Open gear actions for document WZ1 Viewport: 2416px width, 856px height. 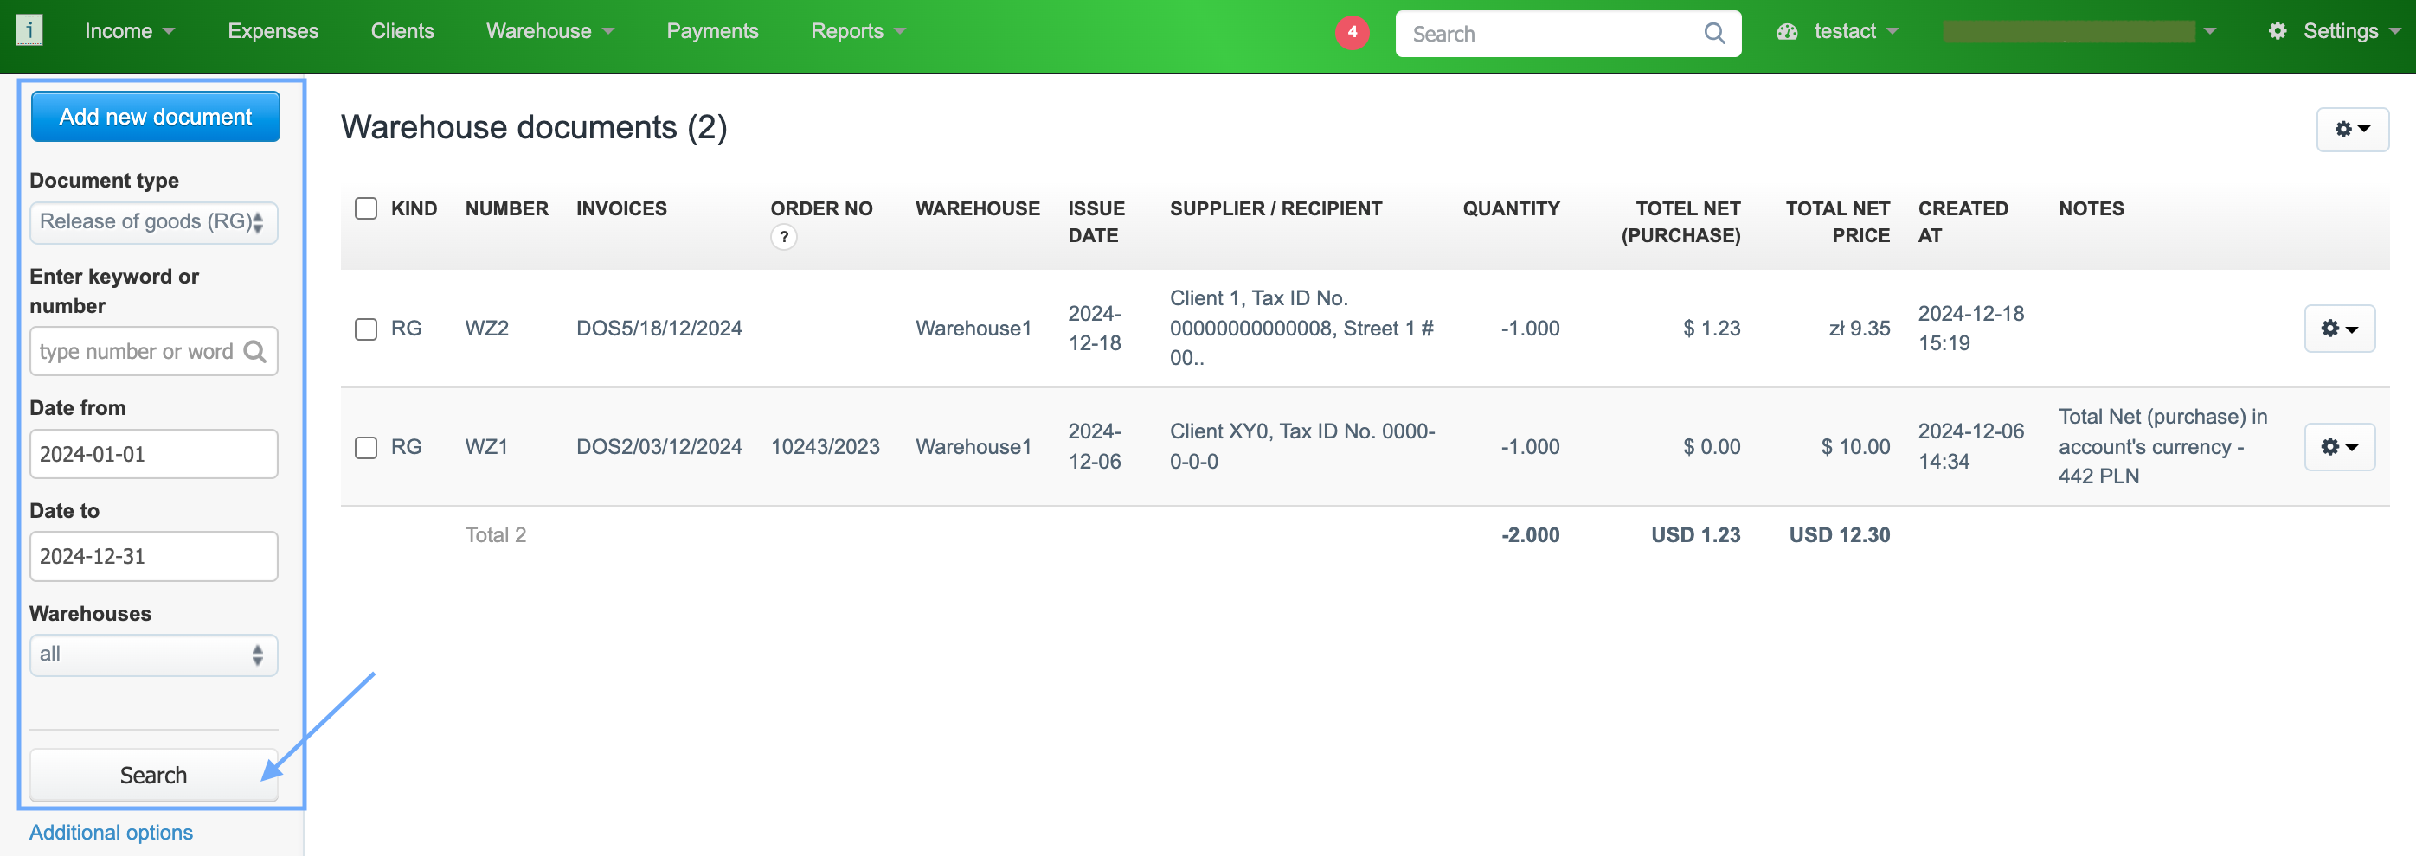point(2338,447)
